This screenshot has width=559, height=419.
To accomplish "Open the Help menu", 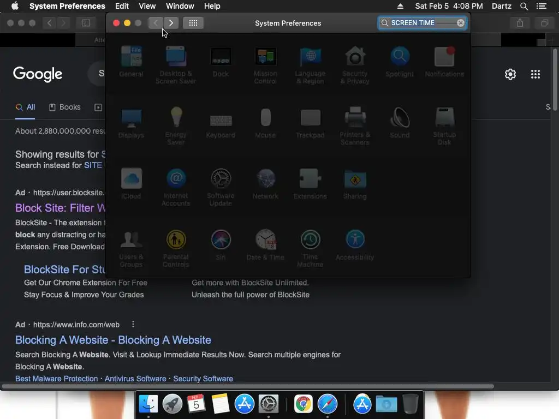I will pyautogui.click(x=212, y=6).
